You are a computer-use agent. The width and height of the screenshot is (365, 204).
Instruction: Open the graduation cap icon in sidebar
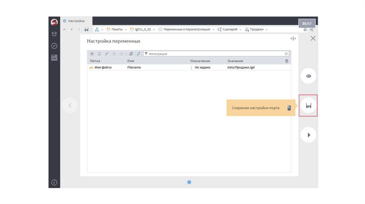54,34
